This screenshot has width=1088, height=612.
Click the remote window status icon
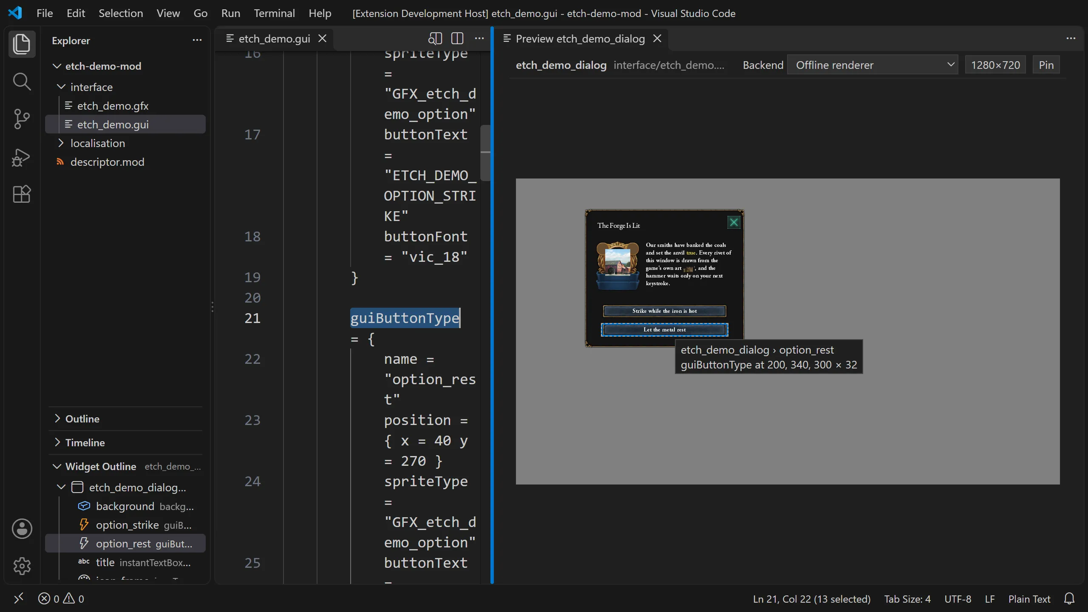(19, 599)
